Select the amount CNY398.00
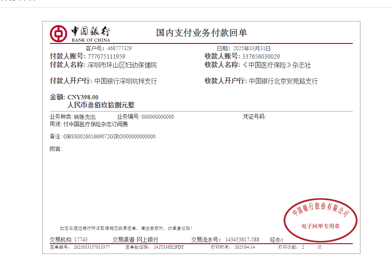Image resolution: width=391 pixels, height=271 pixels. click(83, 97)
